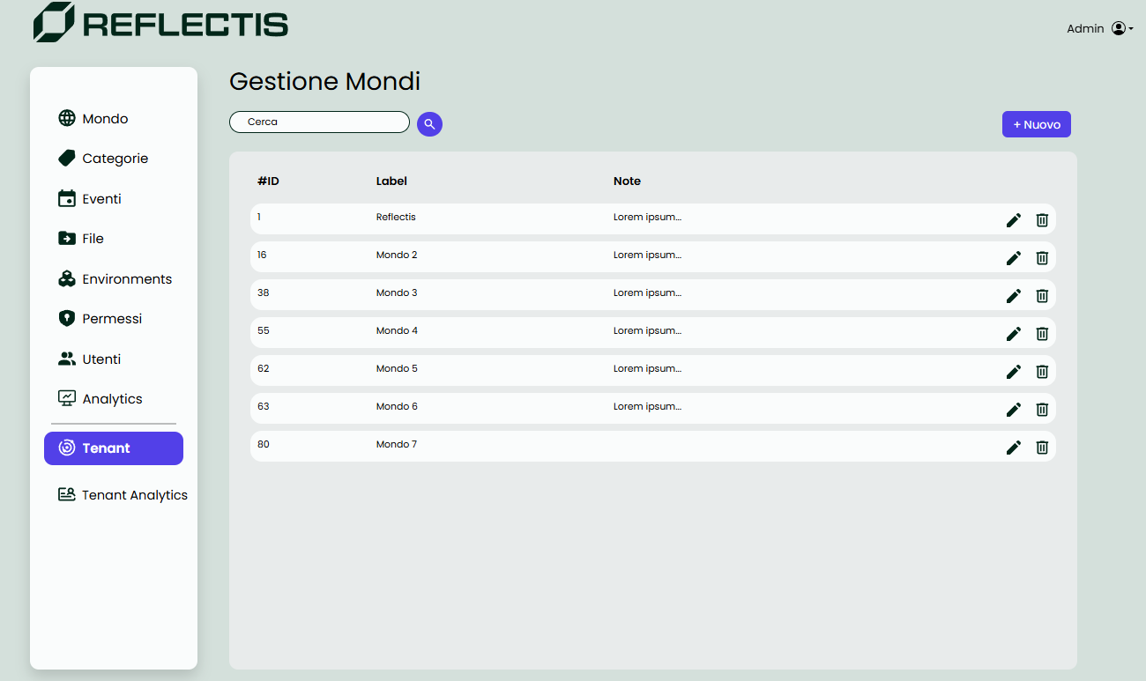Delete Mondo 2 using its trash icon
This screenshot has width=1146, height=681.
[x=1042, y=258]
